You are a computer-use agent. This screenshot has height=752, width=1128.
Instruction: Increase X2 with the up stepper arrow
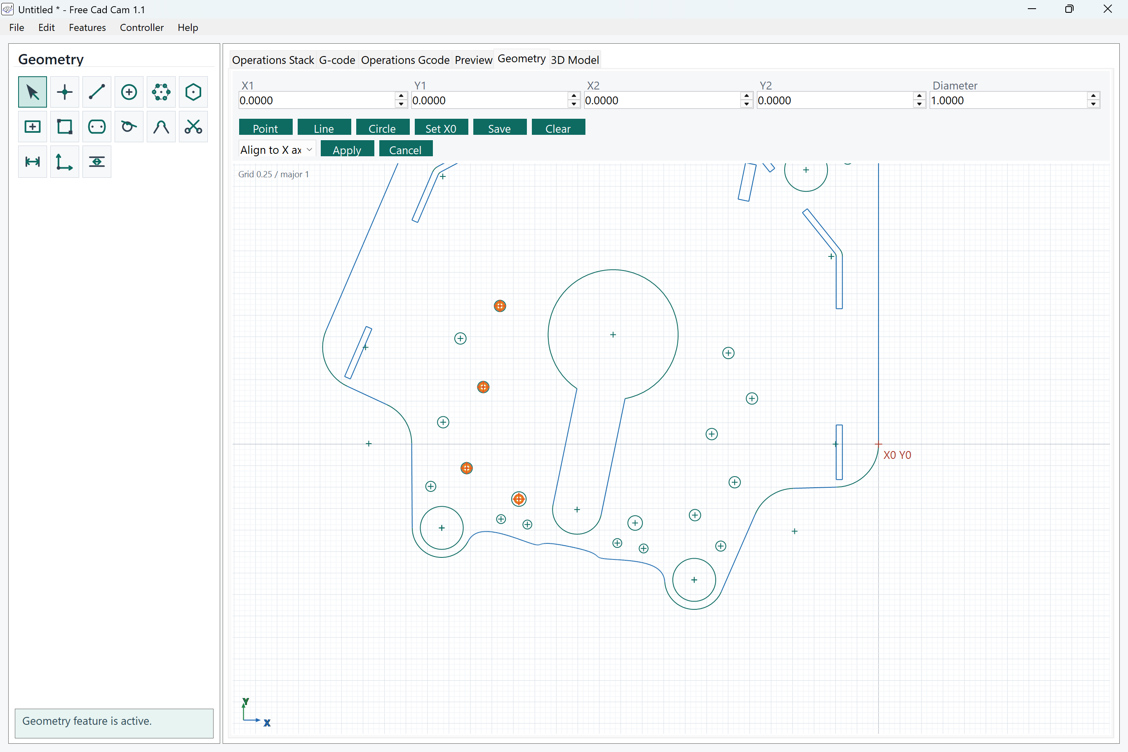[746, 96]
